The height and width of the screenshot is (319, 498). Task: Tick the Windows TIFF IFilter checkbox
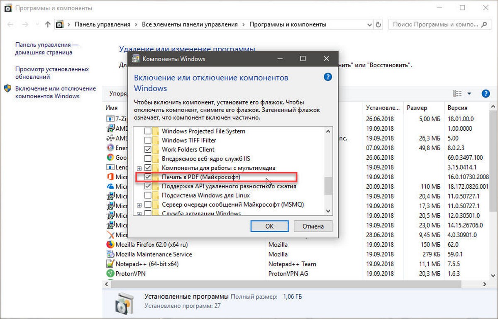coord(147,140)
